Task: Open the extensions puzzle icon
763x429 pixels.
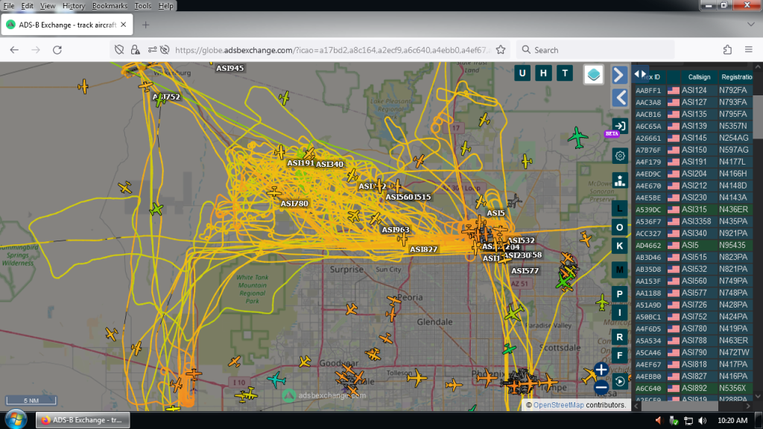Action: (x=727, y=50)
